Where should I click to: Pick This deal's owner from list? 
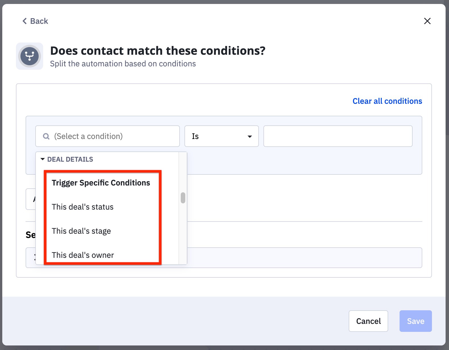coord(83,255)
